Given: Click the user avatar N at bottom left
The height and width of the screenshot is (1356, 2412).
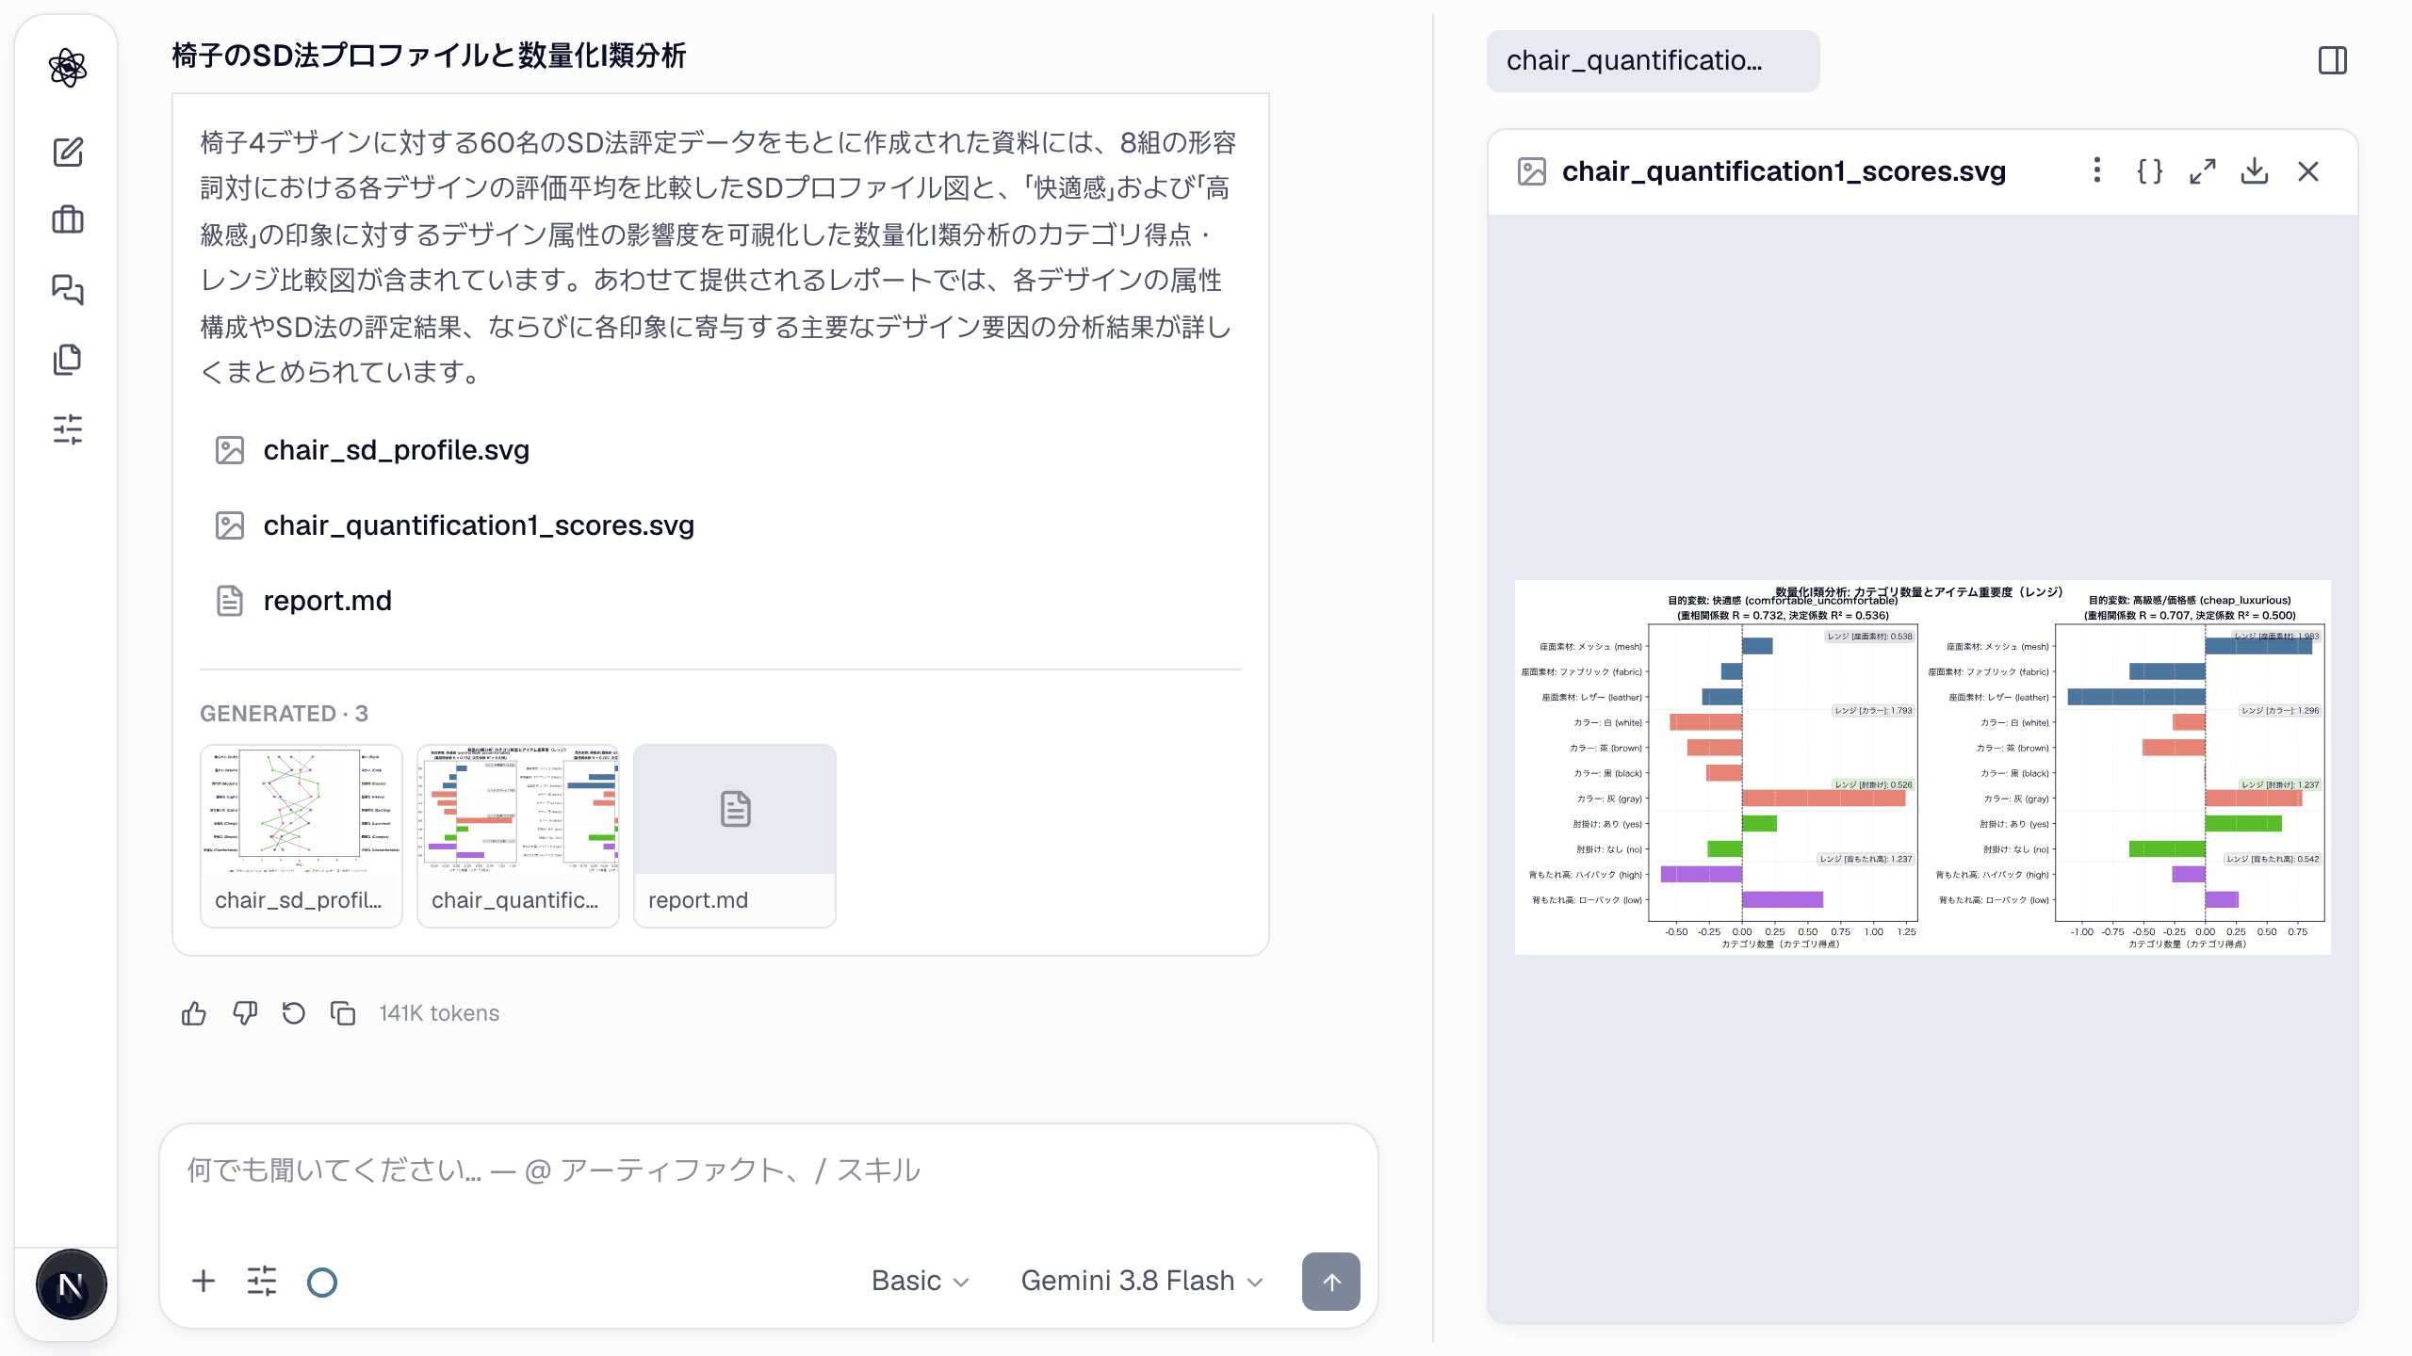Looking at the screenshot, I should coord(71,1284).
